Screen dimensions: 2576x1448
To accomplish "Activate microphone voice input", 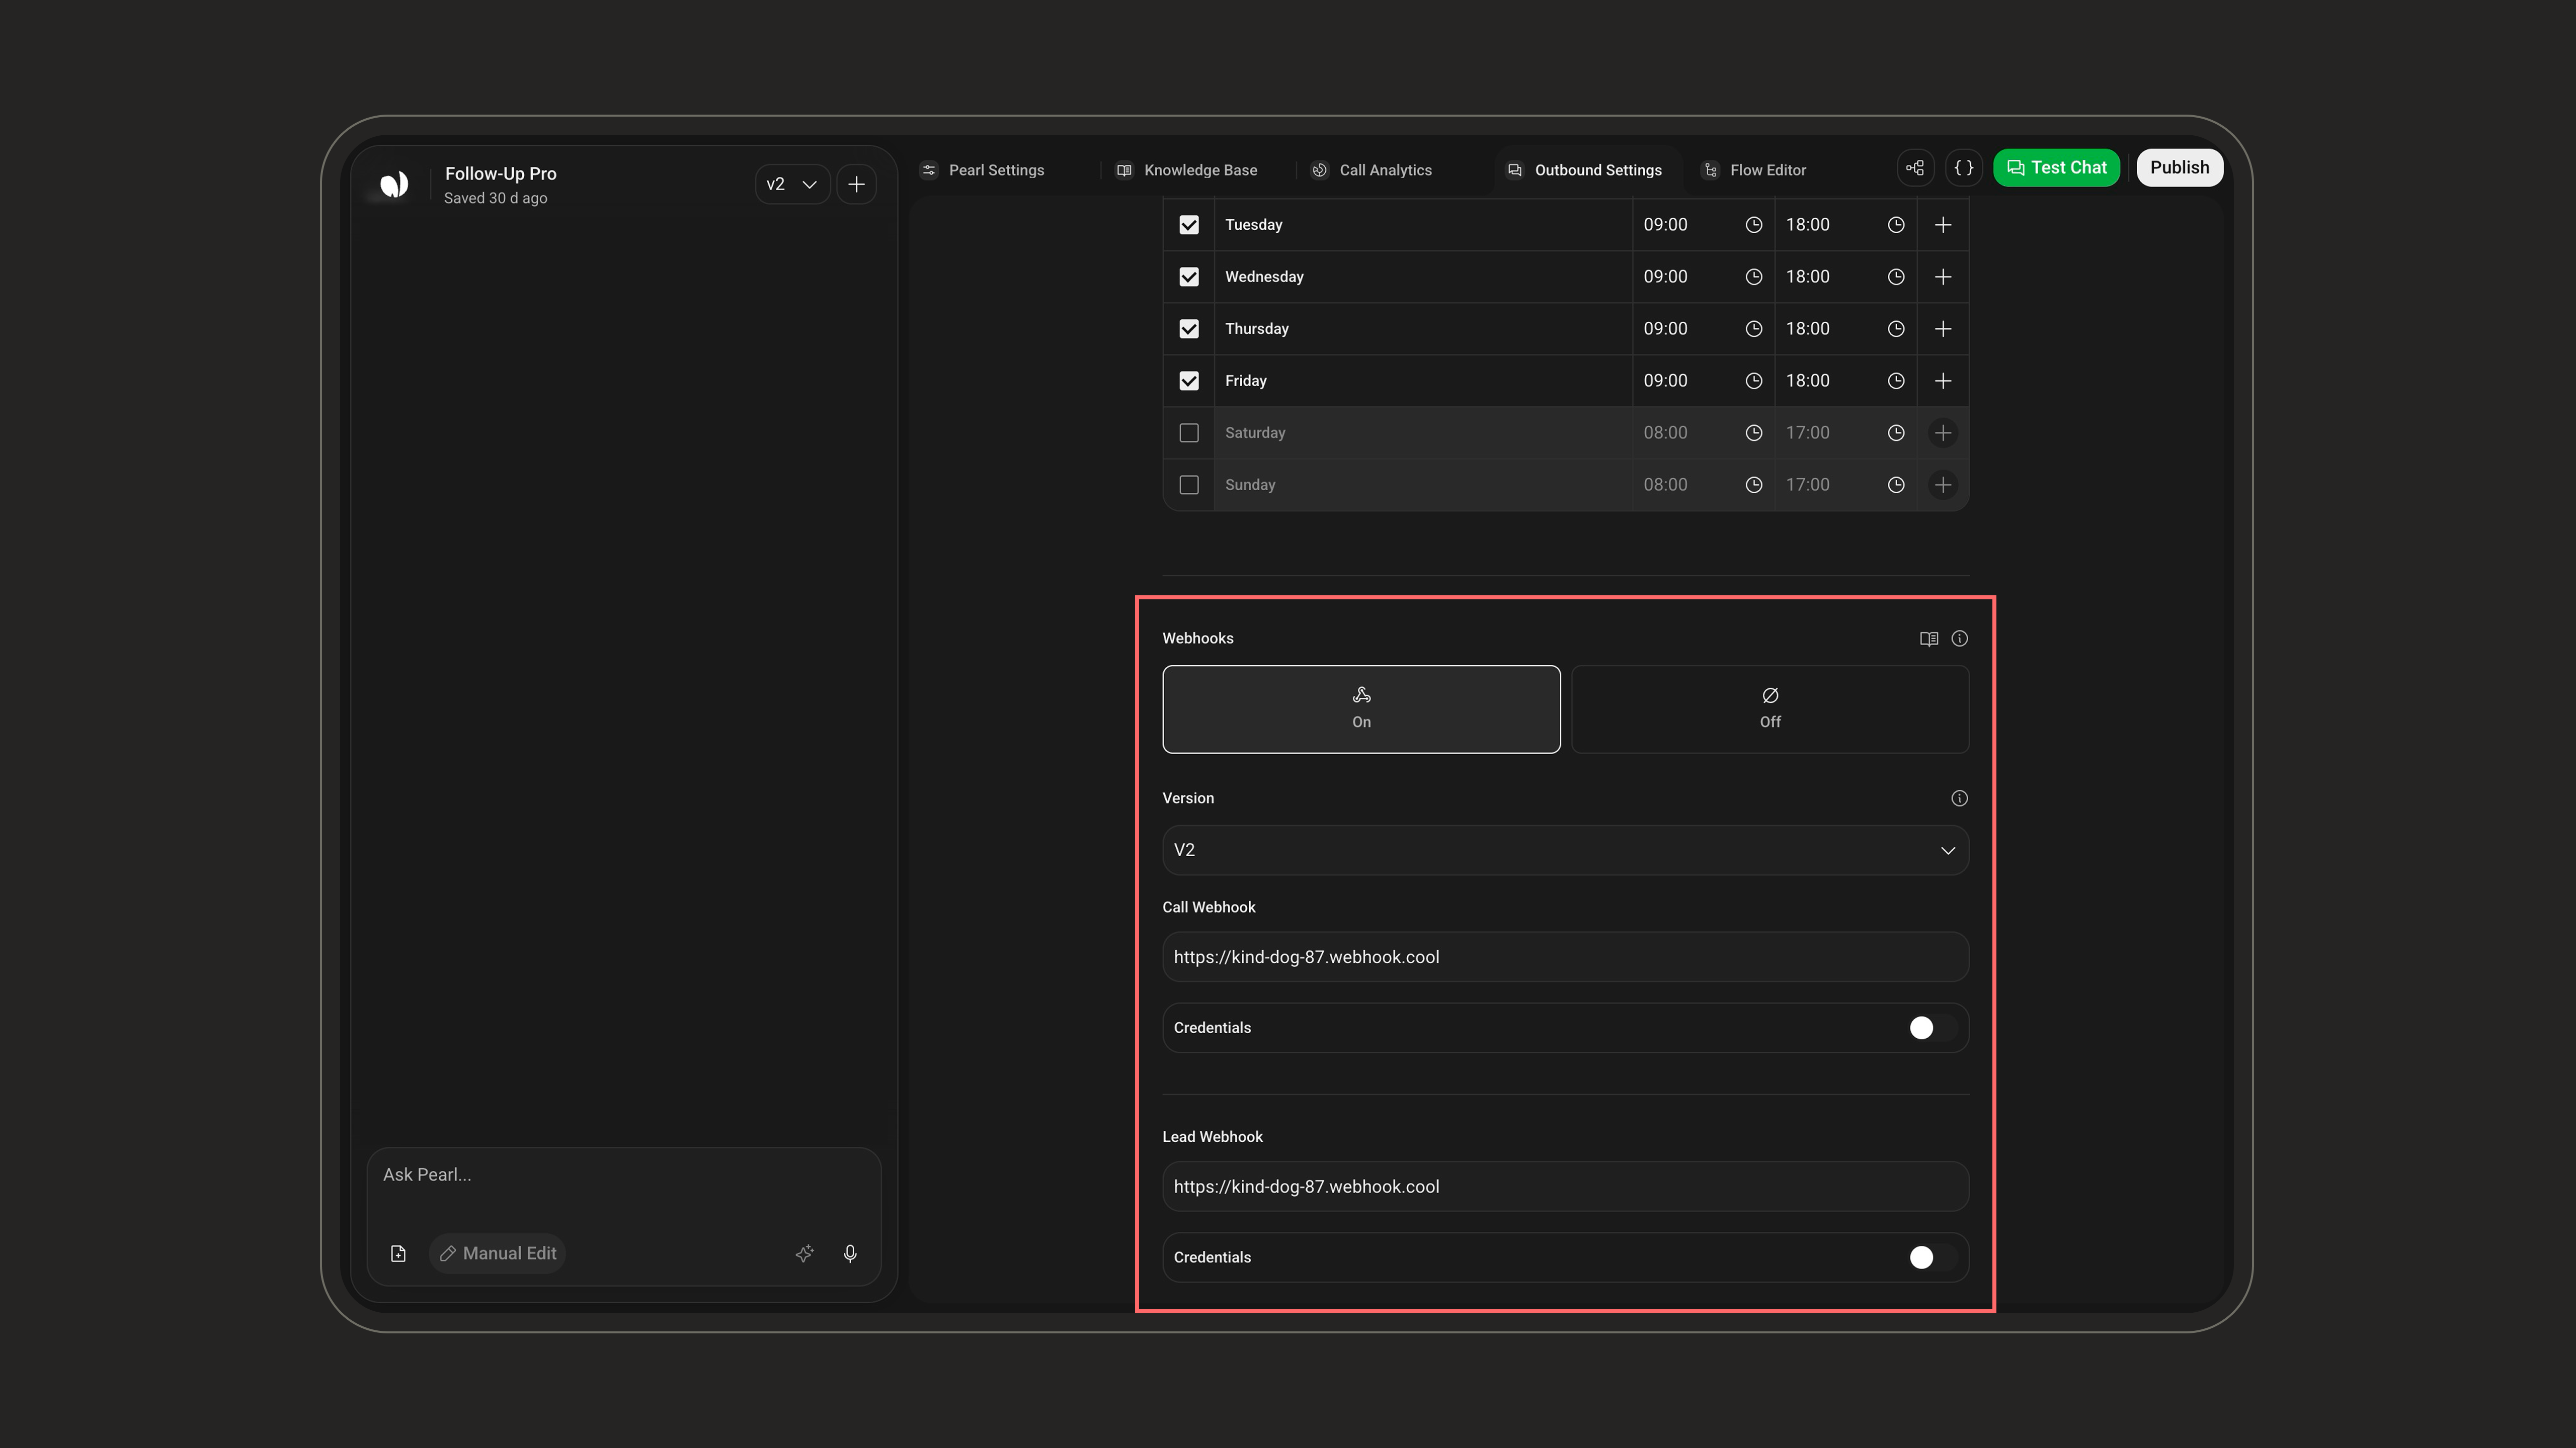I will [850, 1253].
